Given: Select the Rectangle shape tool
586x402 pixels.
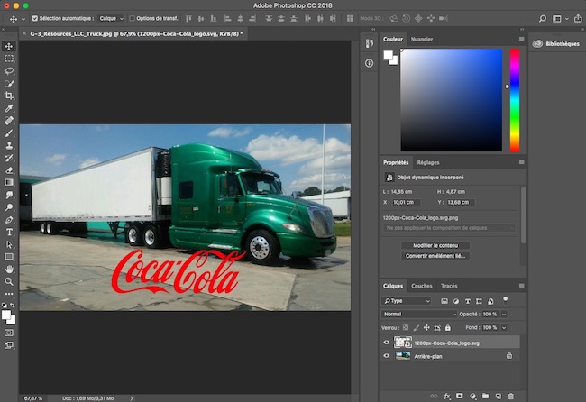Looking at the screenshot, I should click(x=9, y=257).
